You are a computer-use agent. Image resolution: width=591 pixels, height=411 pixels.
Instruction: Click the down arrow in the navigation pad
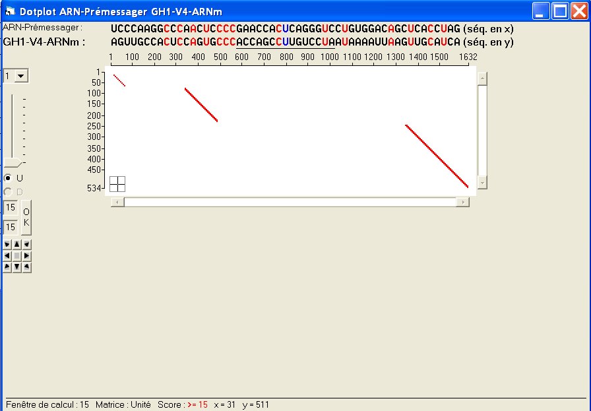pos(16,267)
